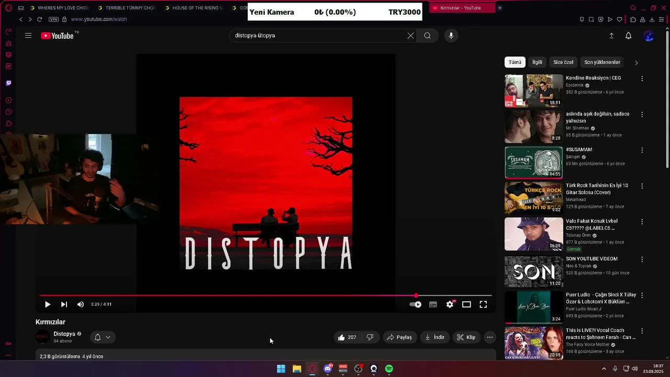Image resolution: width=670 pixels, height=377 pixels.
Task: Click the Paylaş share button
Action: point(400,337)
